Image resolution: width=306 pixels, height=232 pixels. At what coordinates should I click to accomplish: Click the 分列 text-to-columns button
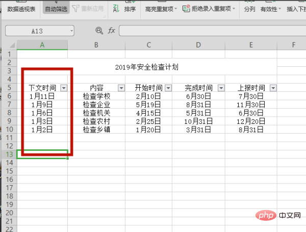coord(249,9)
